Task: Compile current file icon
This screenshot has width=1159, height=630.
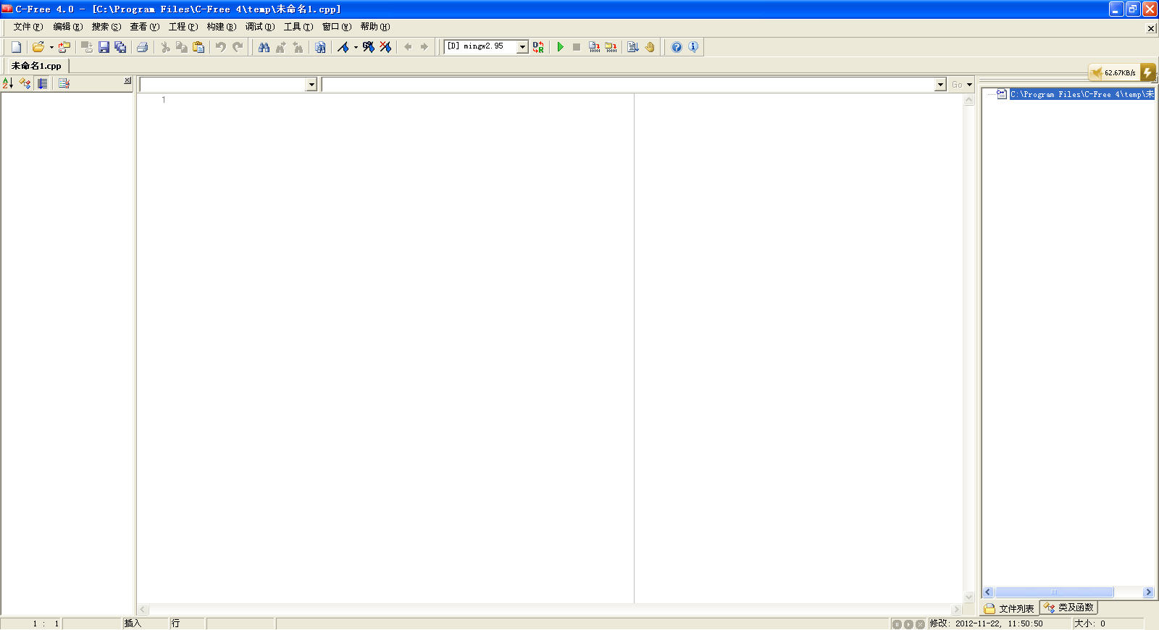Action: pyautogui.click(x=594, y=47)
